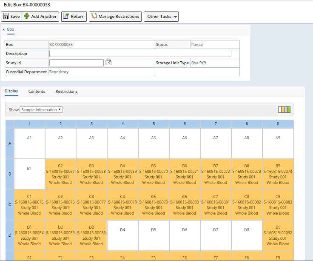Select cell B2 sample S-160815-00067
Viewport: 313px width, 261px height.
[60, 174]
